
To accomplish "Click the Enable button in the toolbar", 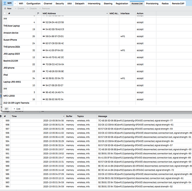I will tap(20, 8).
